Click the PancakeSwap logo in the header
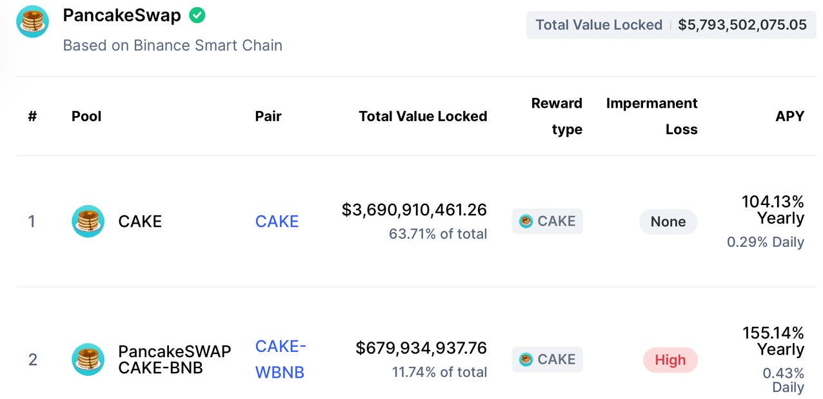Viewport: 823px width, 399px height. click(x=32, y=21)
